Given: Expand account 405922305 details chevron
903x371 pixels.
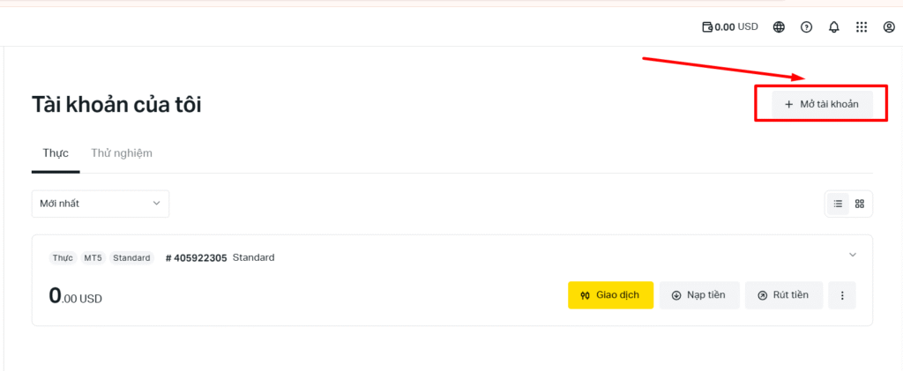Looking at the screenshot, I should (853, 255).
